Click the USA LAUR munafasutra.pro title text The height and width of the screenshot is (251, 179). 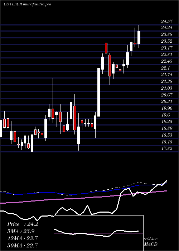27,4
